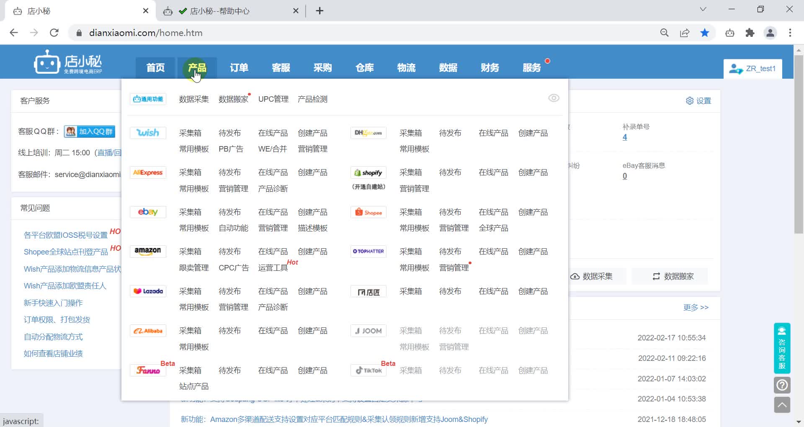Click the Shopify platform logo
This screenshot has width=804, height=427.
(368, 172)
